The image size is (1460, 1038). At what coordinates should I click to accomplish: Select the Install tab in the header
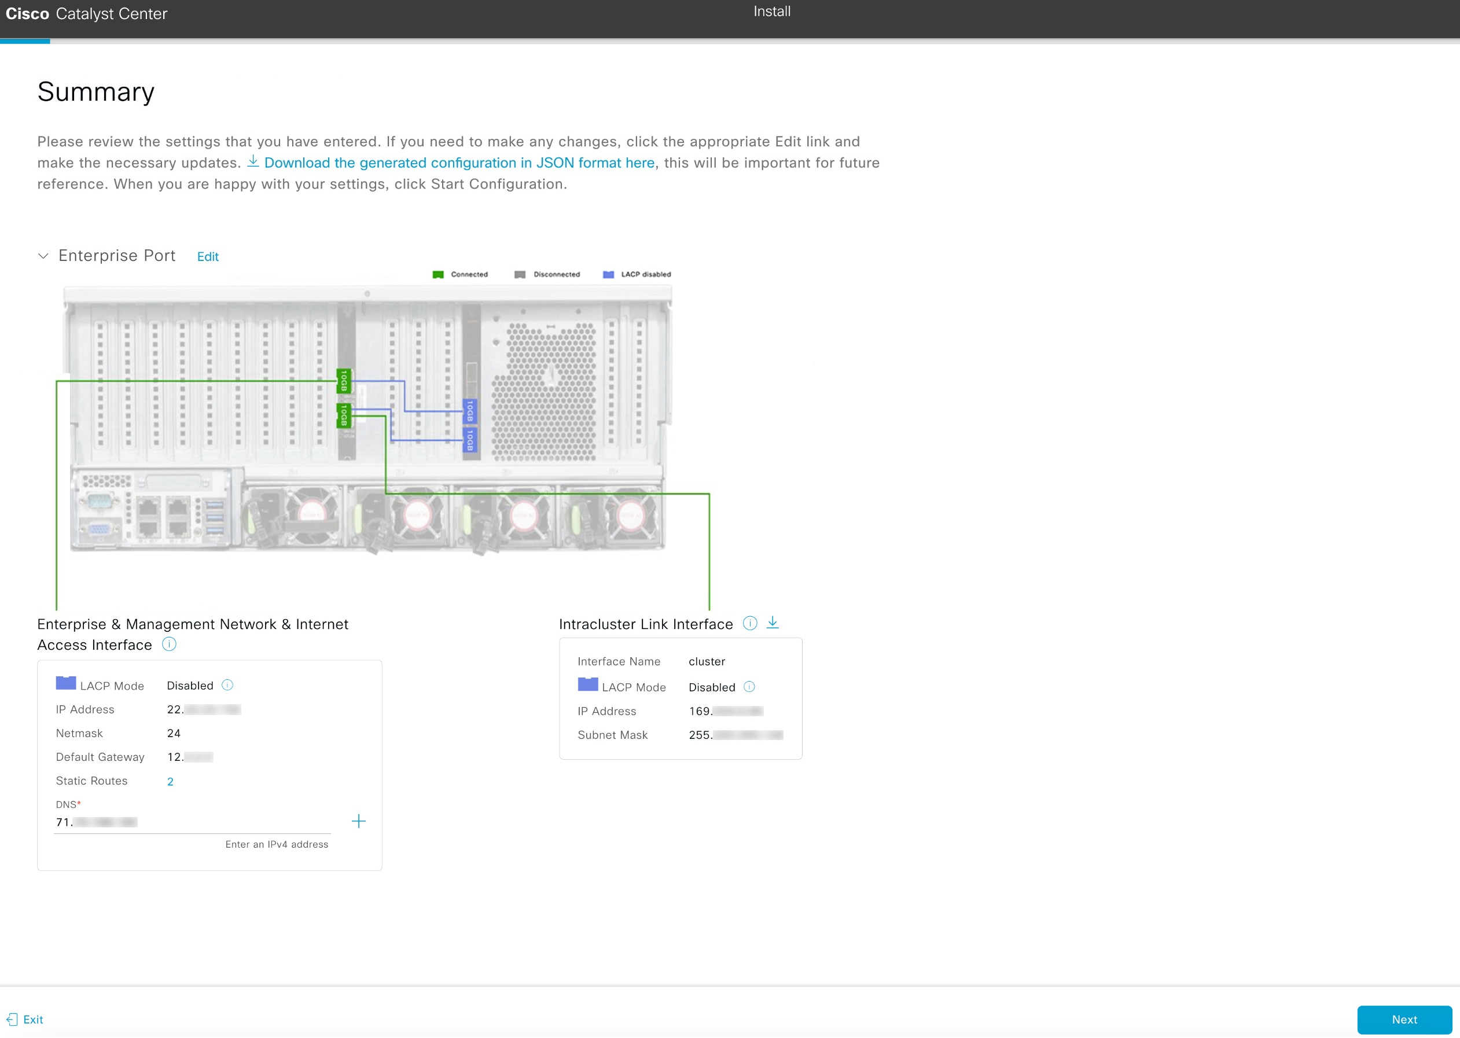pos(771,11)
